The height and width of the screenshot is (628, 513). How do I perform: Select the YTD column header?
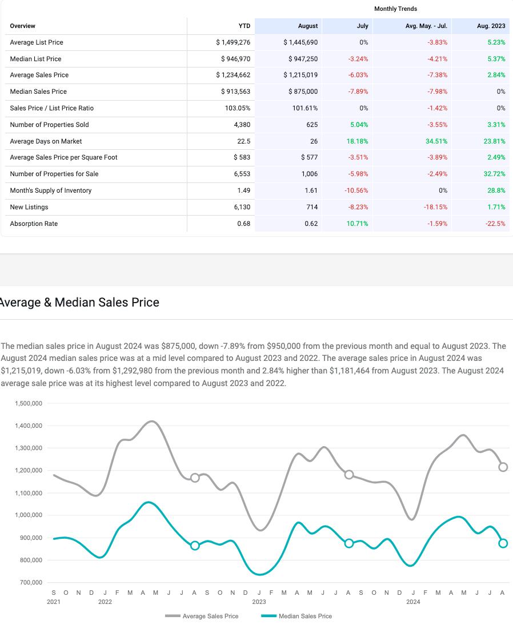point(244,26)
